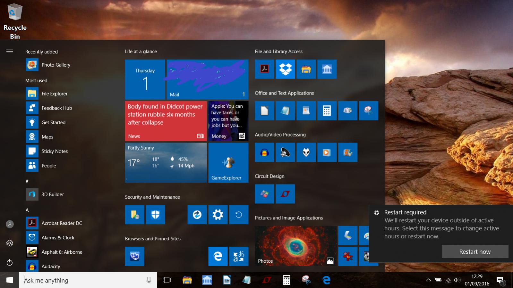Open the Mail live tile
Image resolution: width=513 pixels, height=288 pixels.
[x=207, y=79]
